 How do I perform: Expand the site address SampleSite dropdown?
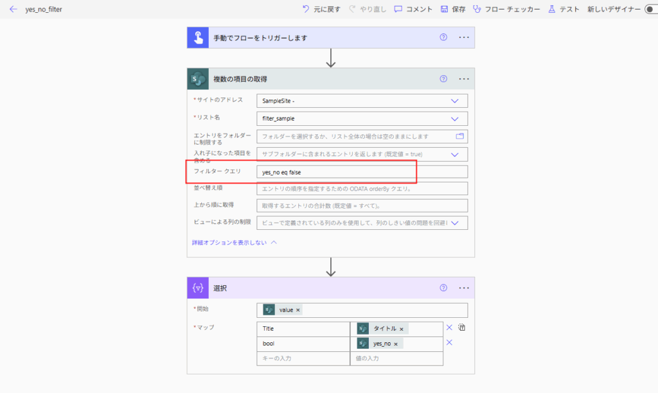[454, 101]
